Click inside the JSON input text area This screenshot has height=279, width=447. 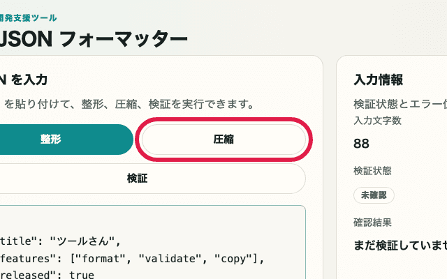point(152,242)
